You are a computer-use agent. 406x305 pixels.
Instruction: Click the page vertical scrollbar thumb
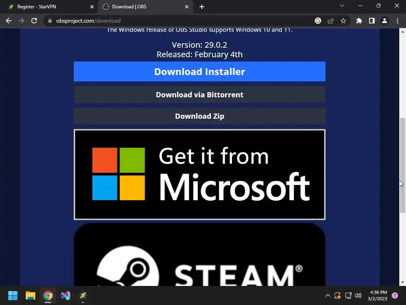tap(402, 166)
